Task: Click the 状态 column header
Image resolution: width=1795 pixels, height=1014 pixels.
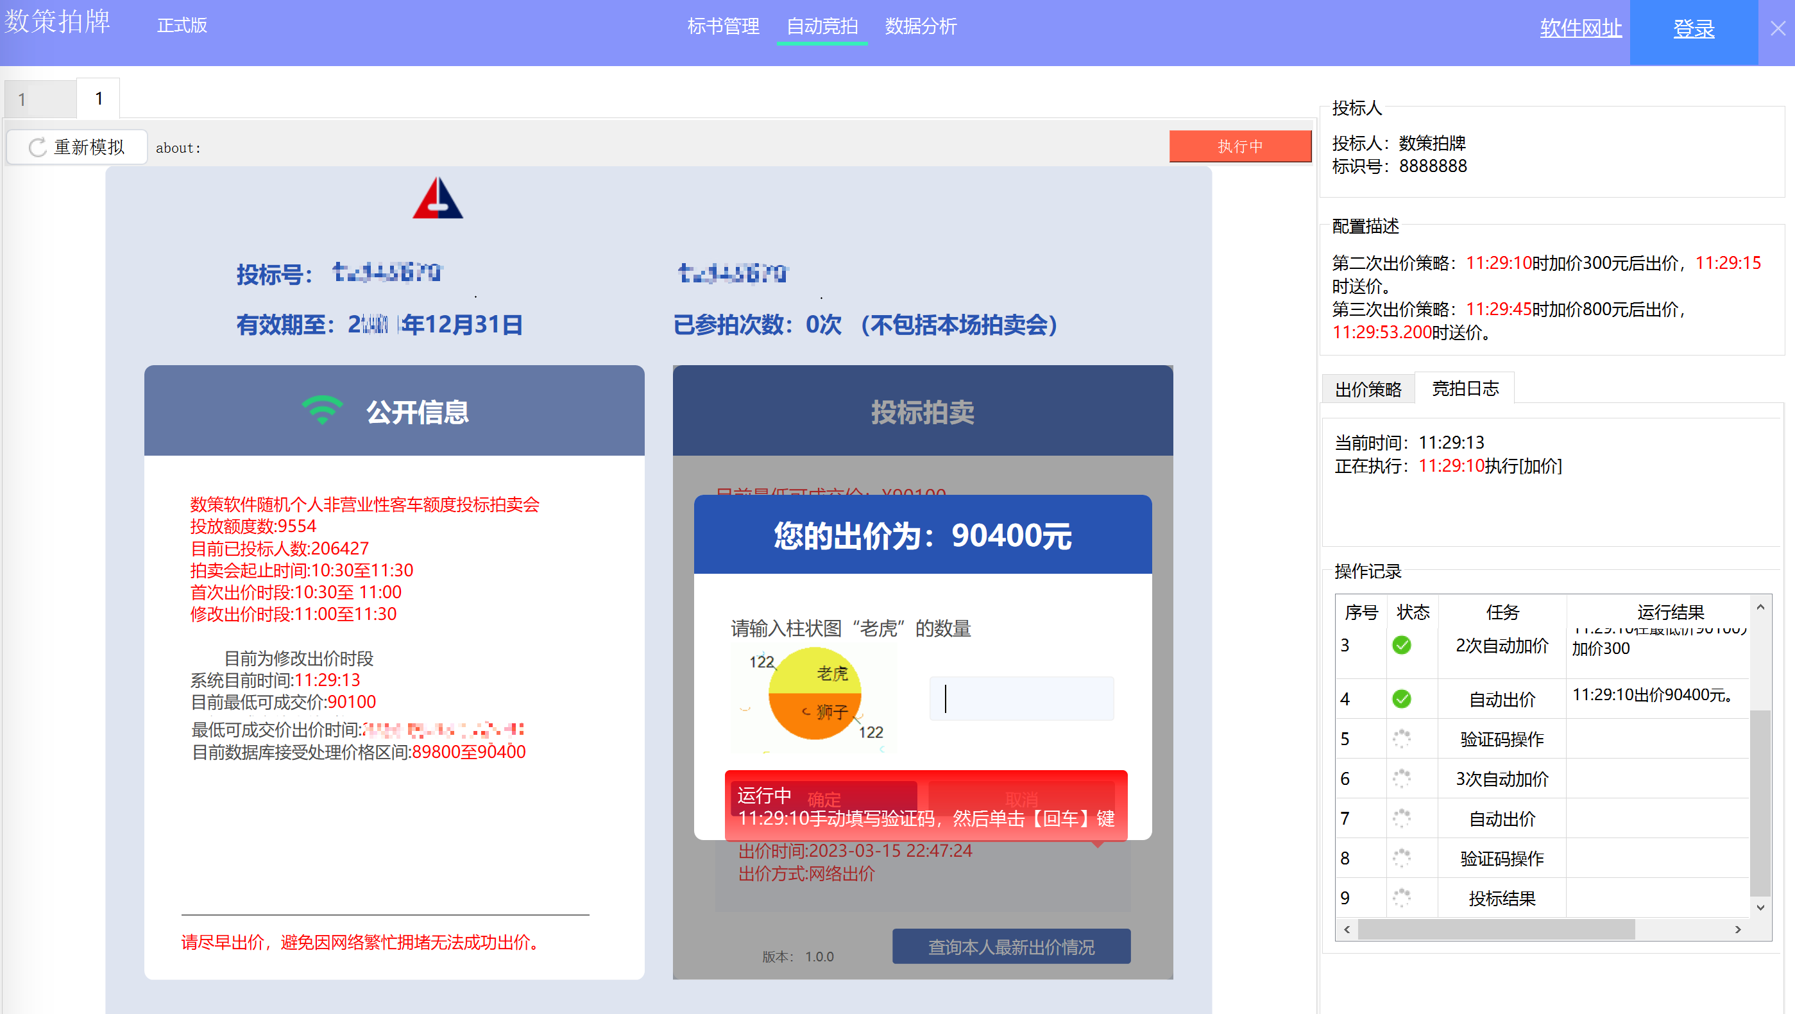Action: tap(1413, 613)
